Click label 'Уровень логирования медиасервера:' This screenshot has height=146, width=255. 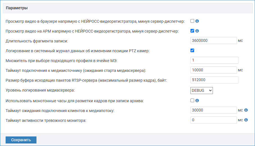tap(40, 90)
